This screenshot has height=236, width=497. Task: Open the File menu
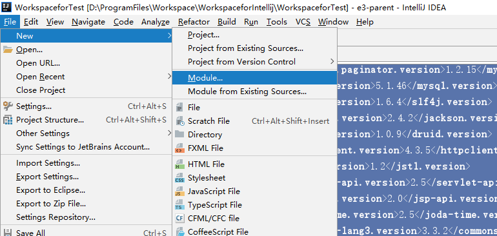(10, 22)
